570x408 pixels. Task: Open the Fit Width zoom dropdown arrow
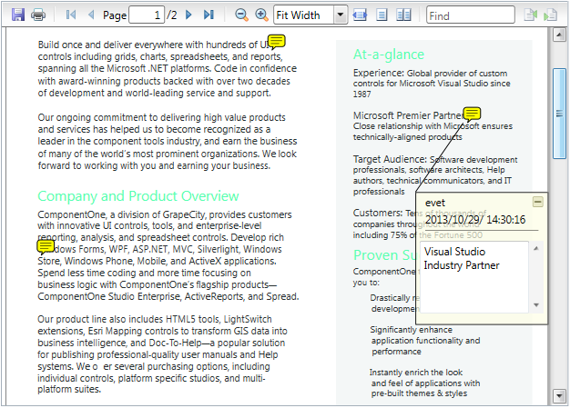(341, 15)
